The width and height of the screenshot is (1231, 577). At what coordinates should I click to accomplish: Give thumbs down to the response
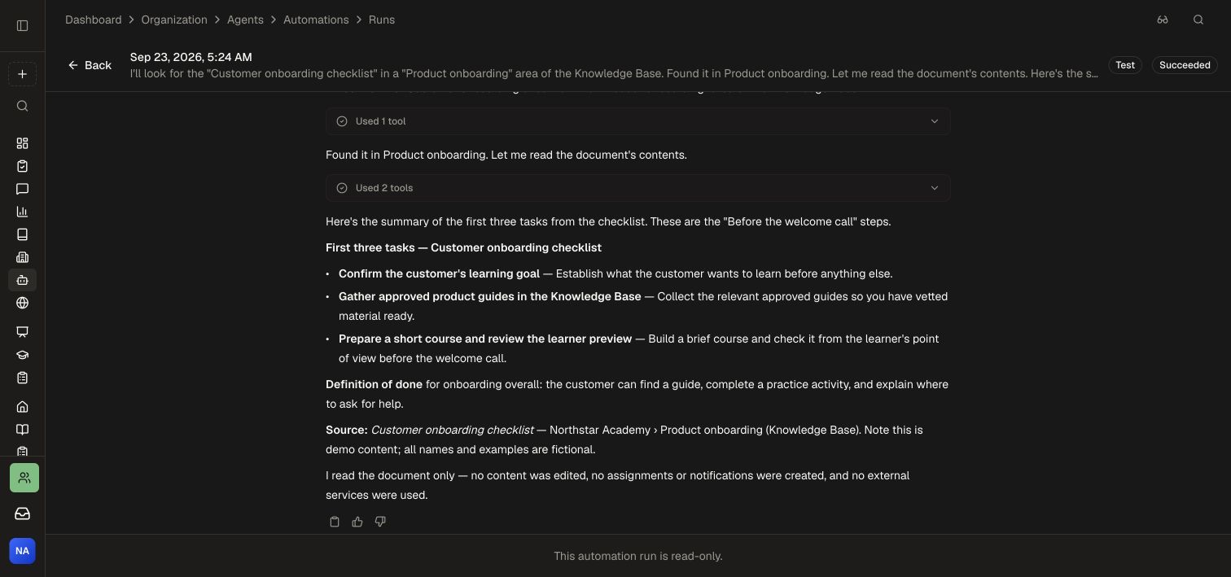click(x=380, y=522)
